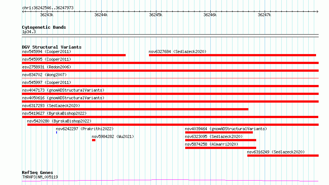The height and width of the screenshot is (185, 329).
Task: Click the DGV Structural Variants track title
Action: pos(52,47)
